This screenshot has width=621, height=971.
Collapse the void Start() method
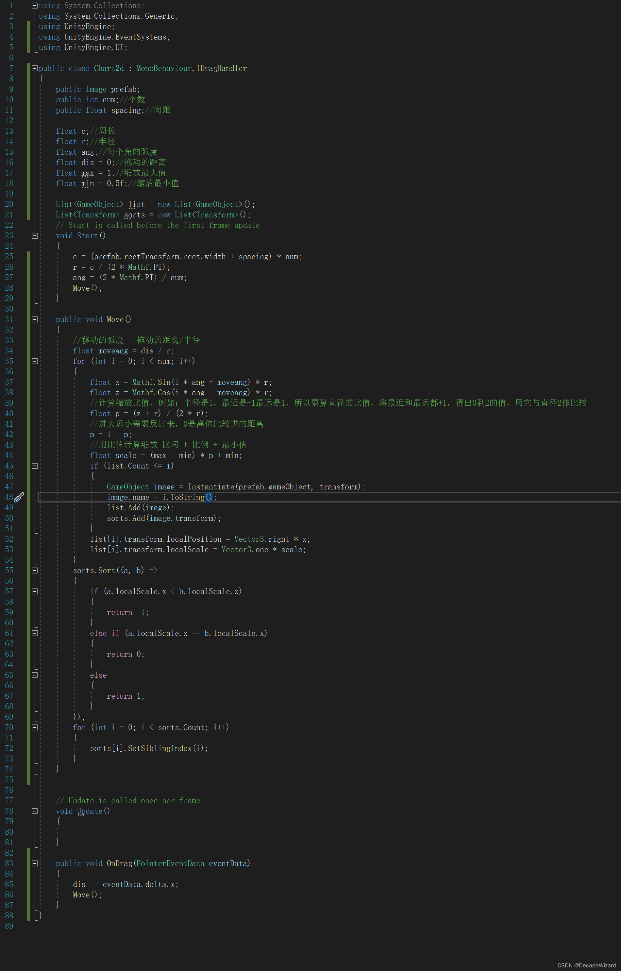35,235
